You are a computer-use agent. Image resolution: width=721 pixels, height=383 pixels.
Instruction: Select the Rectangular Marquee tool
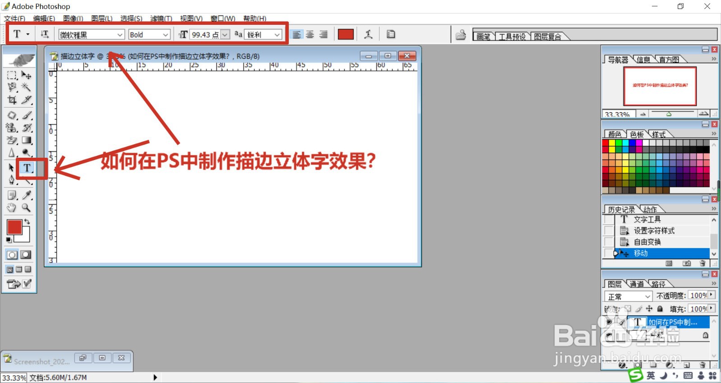point(12,75)
